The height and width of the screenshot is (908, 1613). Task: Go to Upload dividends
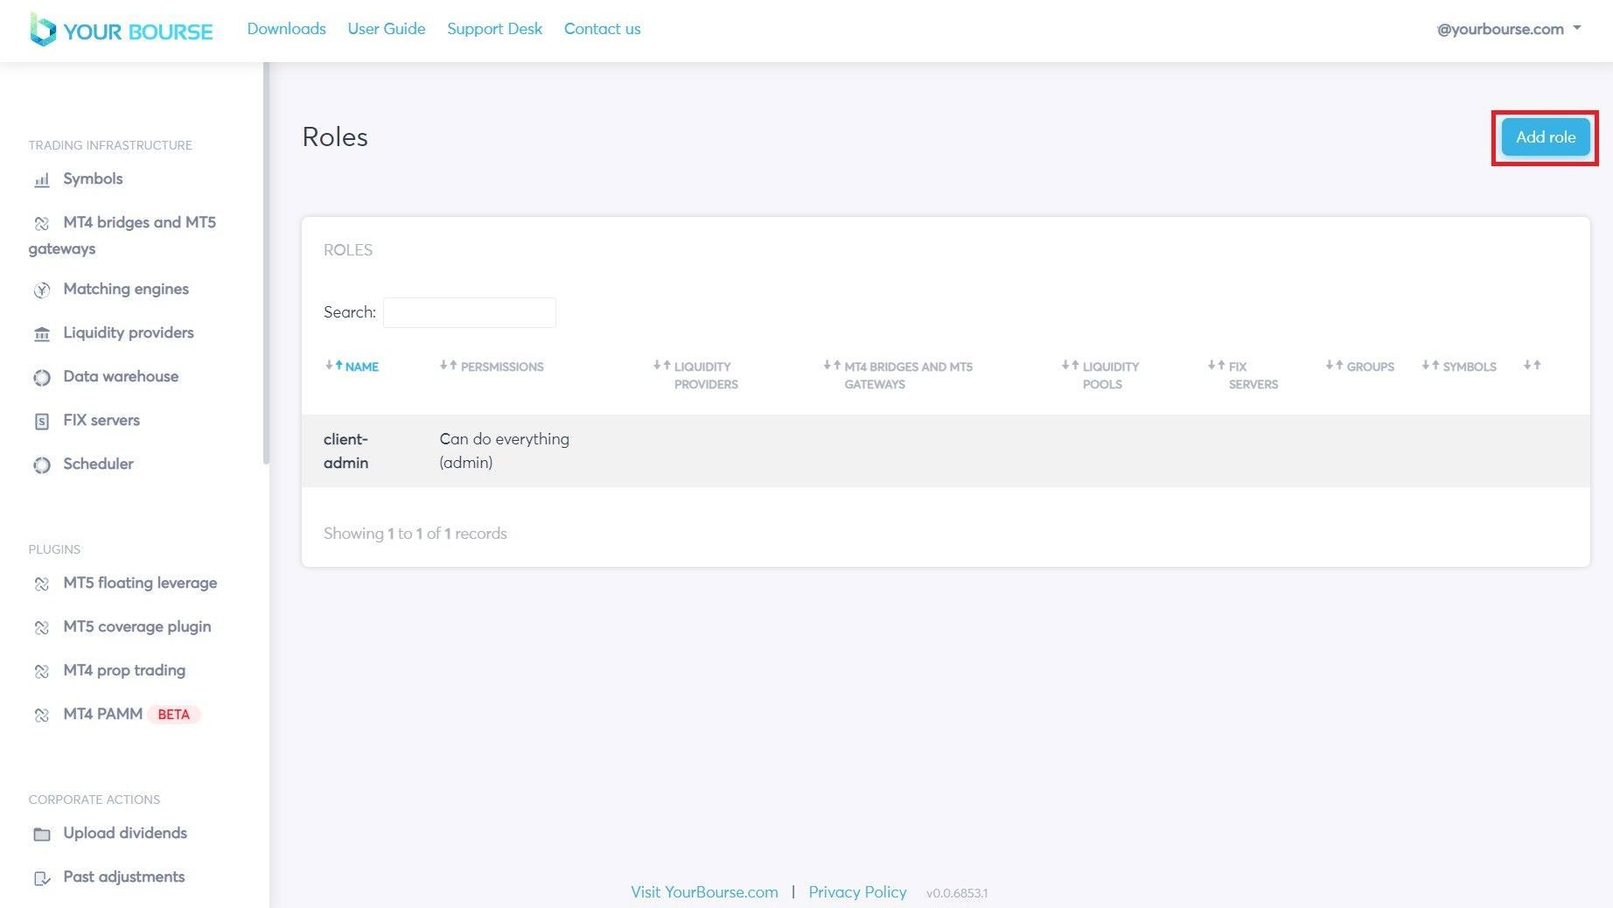tap(125, 833)
